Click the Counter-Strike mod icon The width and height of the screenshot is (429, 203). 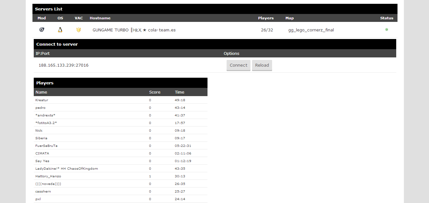coord(42,30)
